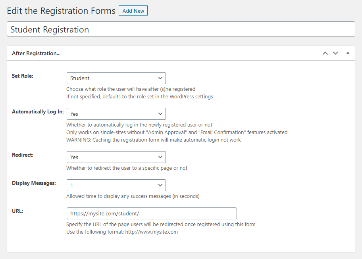Click the Set Role label

pyautogui.click(x=23, y=76)
